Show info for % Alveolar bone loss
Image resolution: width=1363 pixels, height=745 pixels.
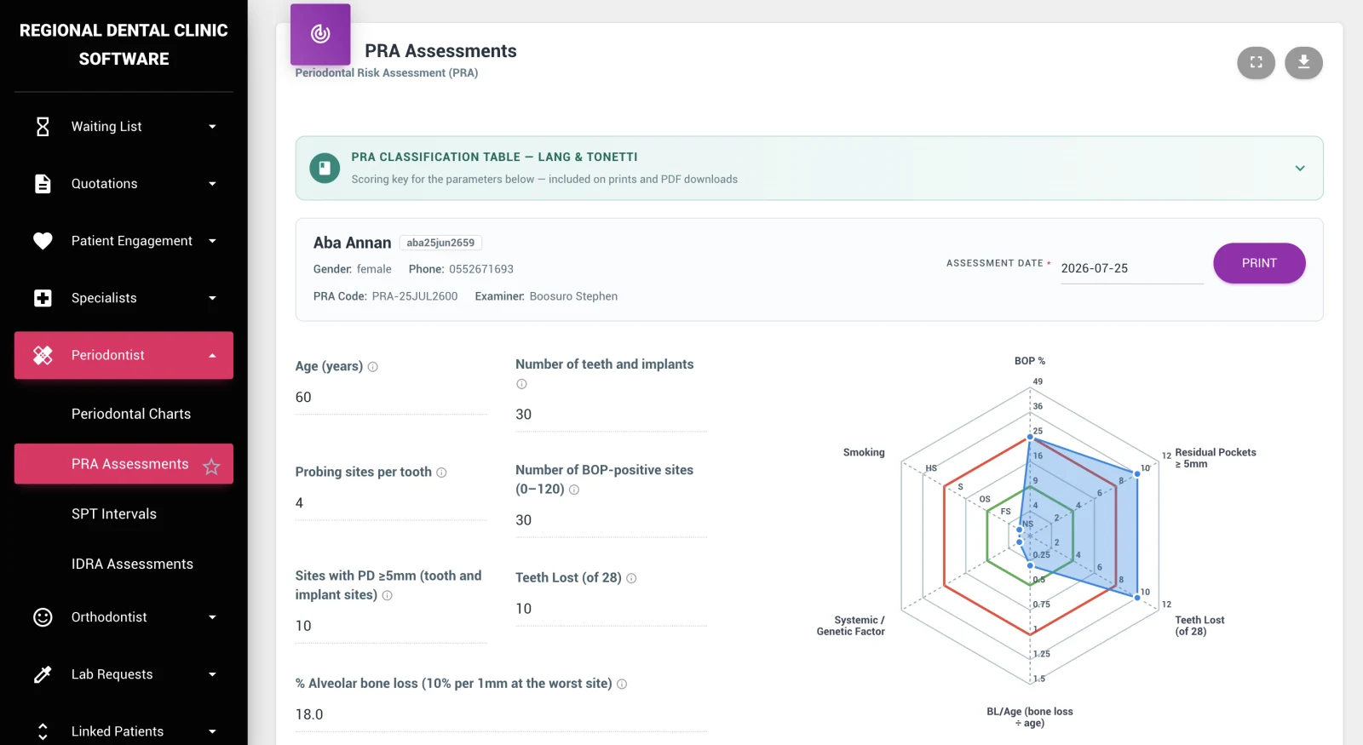[x=622, y=684]
